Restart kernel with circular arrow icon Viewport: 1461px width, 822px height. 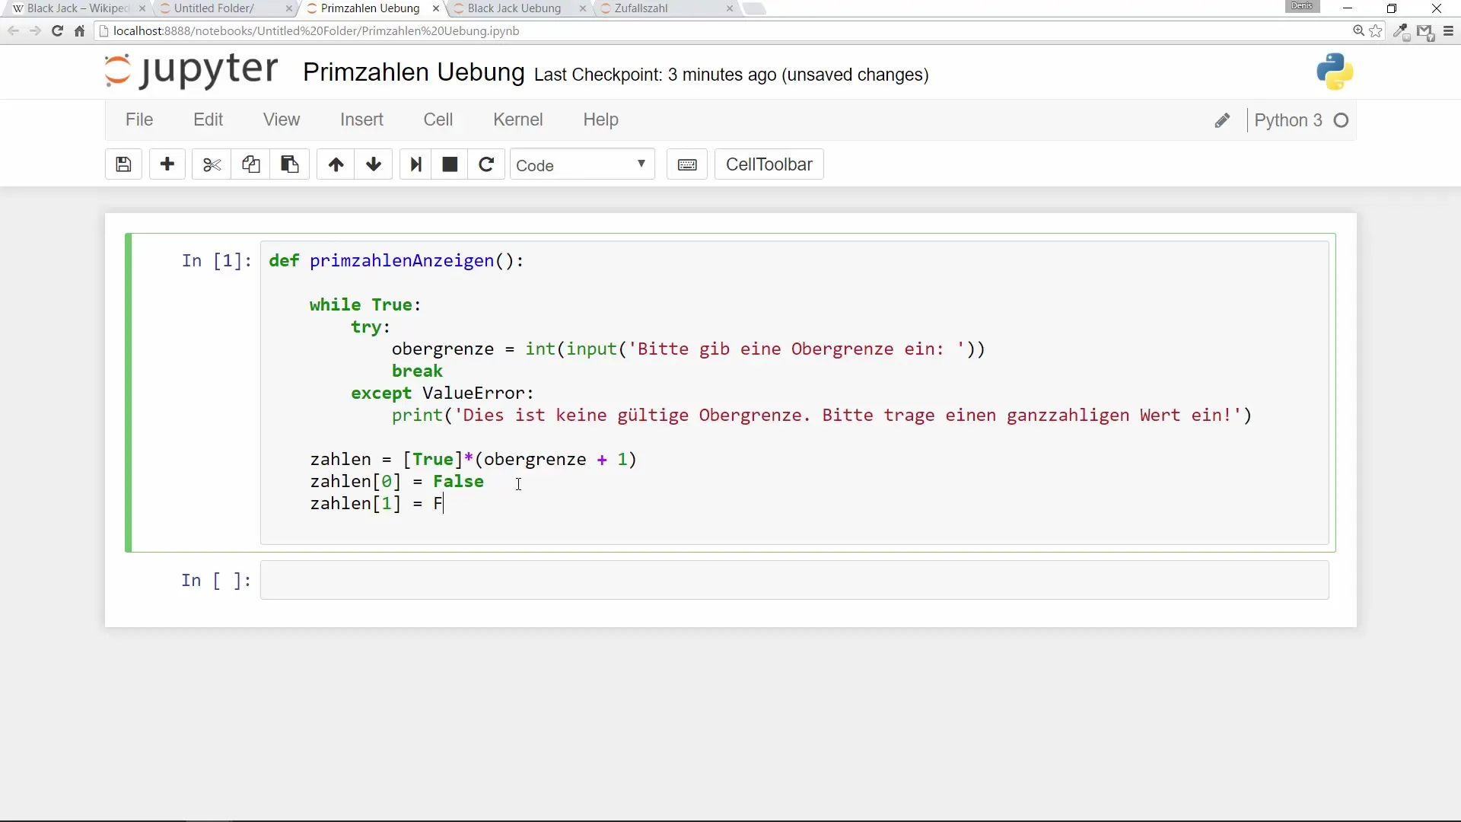coord(486,164)
